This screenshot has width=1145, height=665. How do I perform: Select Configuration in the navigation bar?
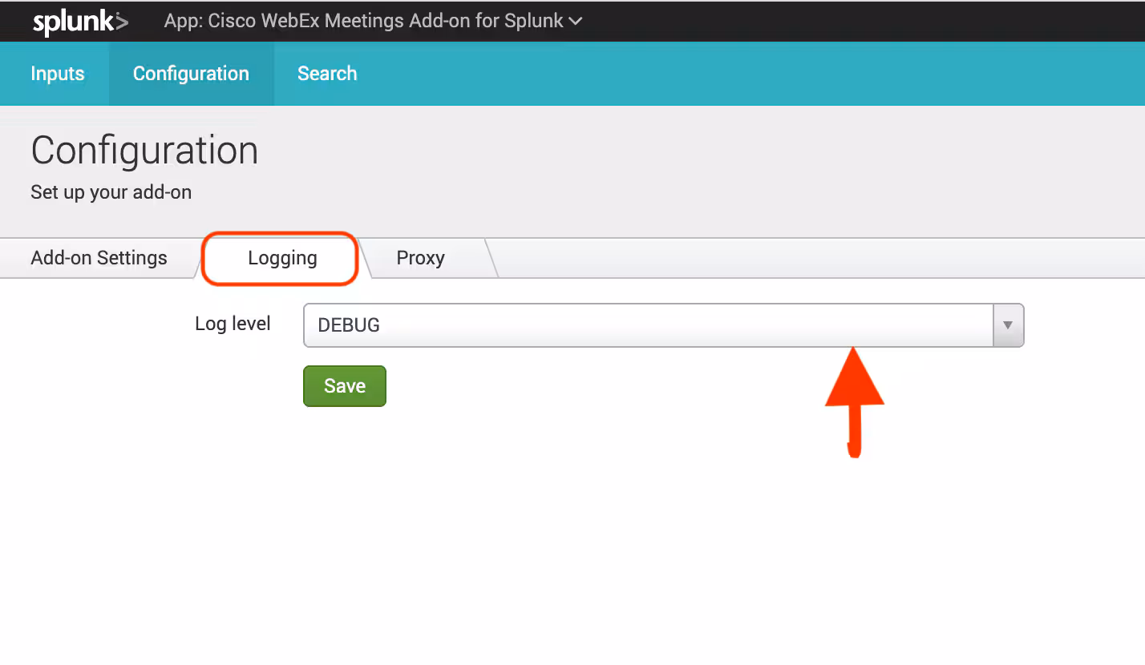[x=191, y=74]
